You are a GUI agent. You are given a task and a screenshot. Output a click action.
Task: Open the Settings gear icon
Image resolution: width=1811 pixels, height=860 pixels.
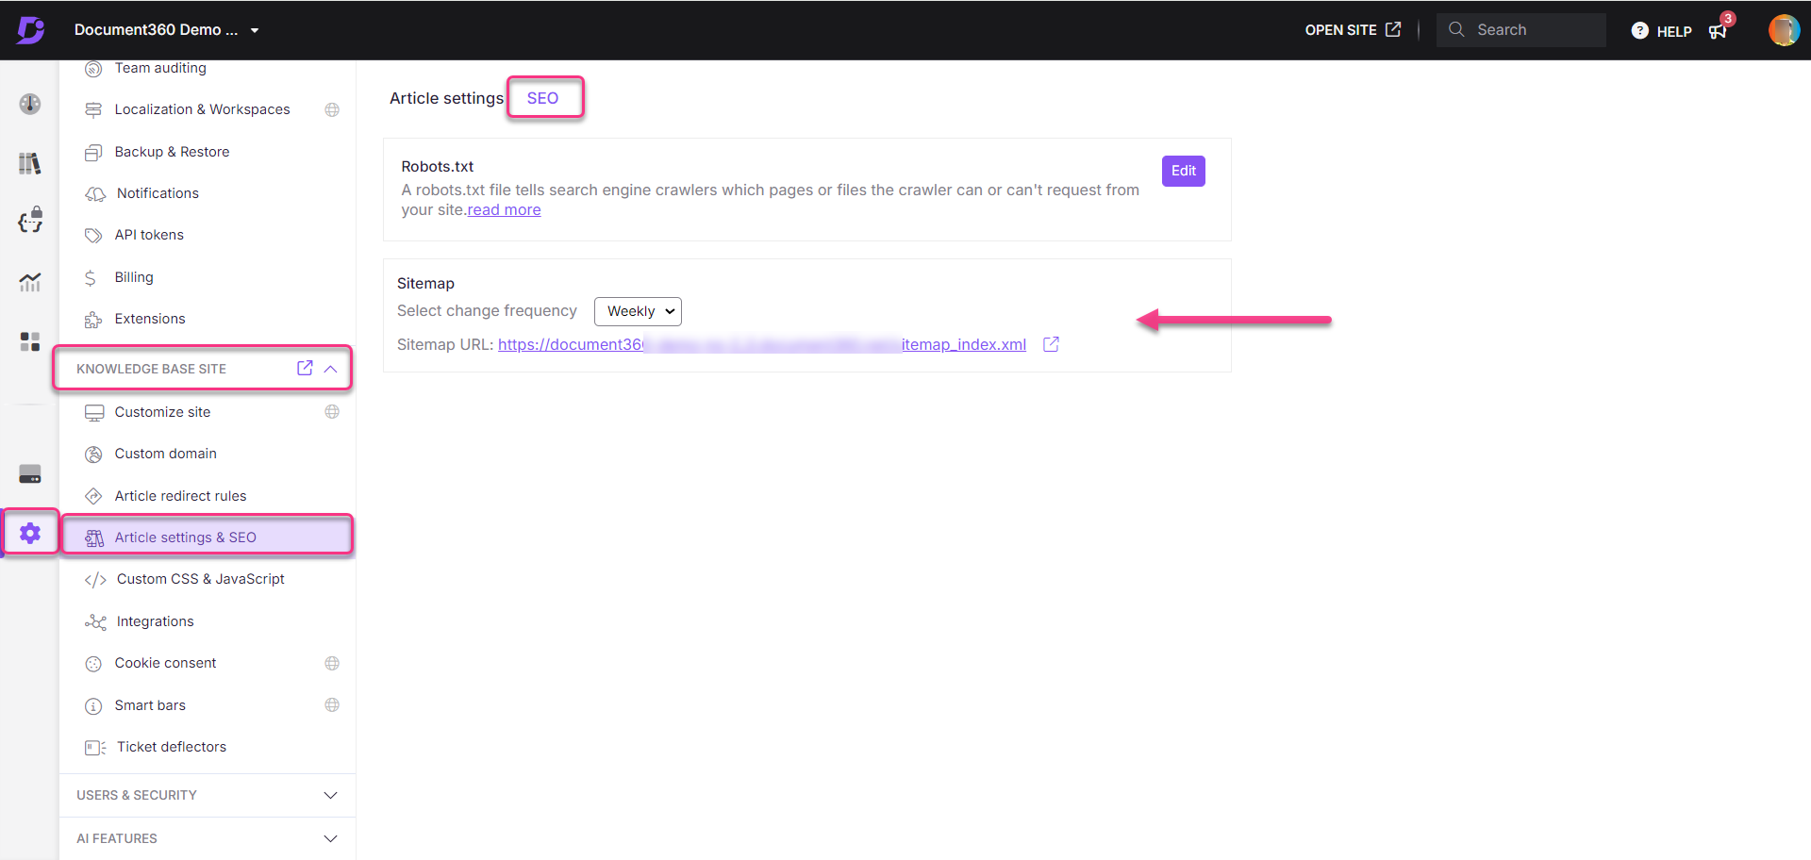coord(30,533)
